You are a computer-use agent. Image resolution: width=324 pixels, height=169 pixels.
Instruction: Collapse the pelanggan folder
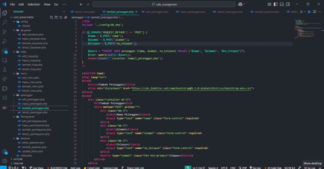pyautogui.click(x=14, y=95)
